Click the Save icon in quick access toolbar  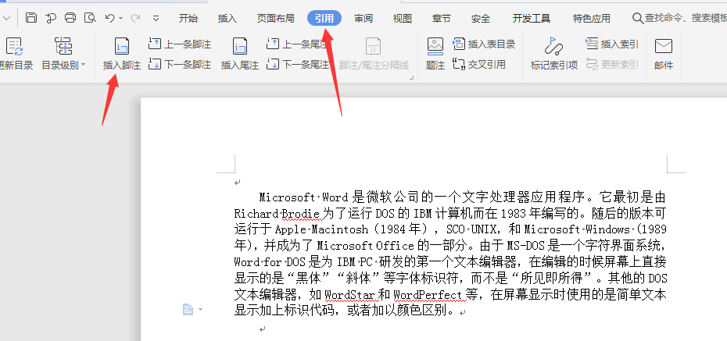(31, 18)
